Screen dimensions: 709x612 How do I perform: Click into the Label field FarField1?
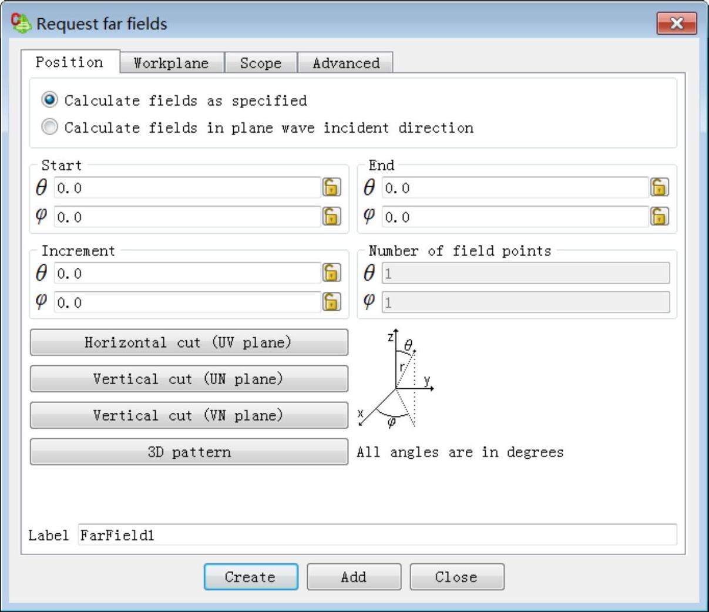pos(377,534)
